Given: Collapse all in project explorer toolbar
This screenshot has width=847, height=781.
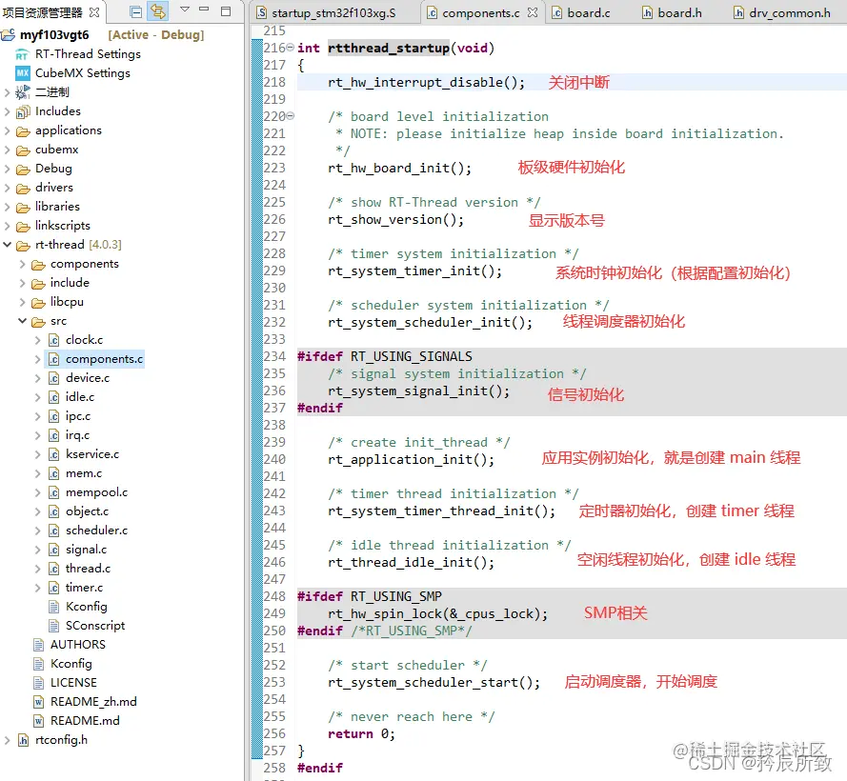Looking at the screenshot, I should pyautogui.click(x=136, y=11).
